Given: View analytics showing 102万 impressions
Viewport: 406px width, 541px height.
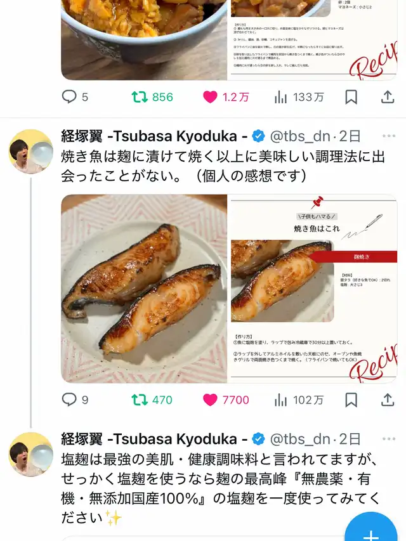Looking at the screenshot, I should [x=299, y=400].
